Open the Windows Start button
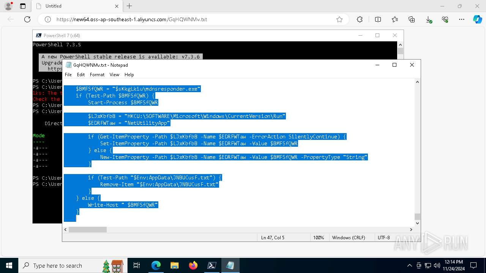Image resolution: width=486 pixels, height=273 pixels. 9,265
